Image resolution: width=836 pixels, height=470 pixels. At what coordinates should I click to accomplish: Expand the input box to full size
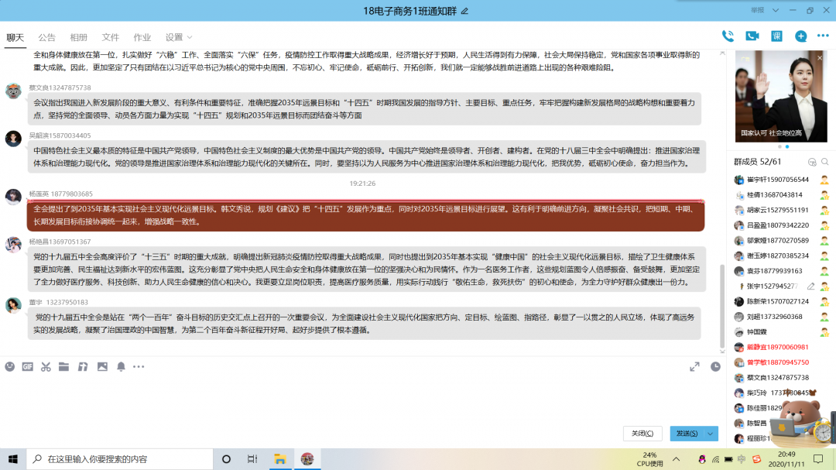pyautogui.click(x=694, y=366)
